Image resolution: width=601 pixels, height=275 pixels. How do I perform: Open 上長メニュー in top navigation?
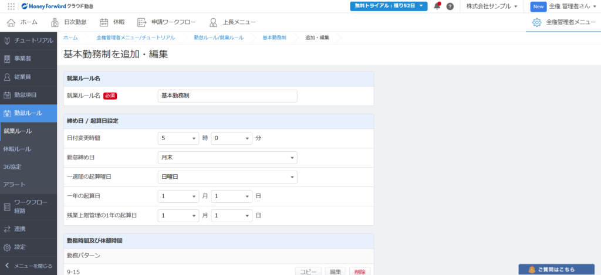[x=232, y=22]
